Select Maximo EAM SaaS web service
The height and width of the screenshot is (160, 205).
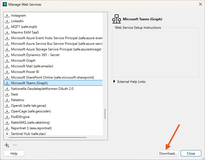click(x=25, y=32)
